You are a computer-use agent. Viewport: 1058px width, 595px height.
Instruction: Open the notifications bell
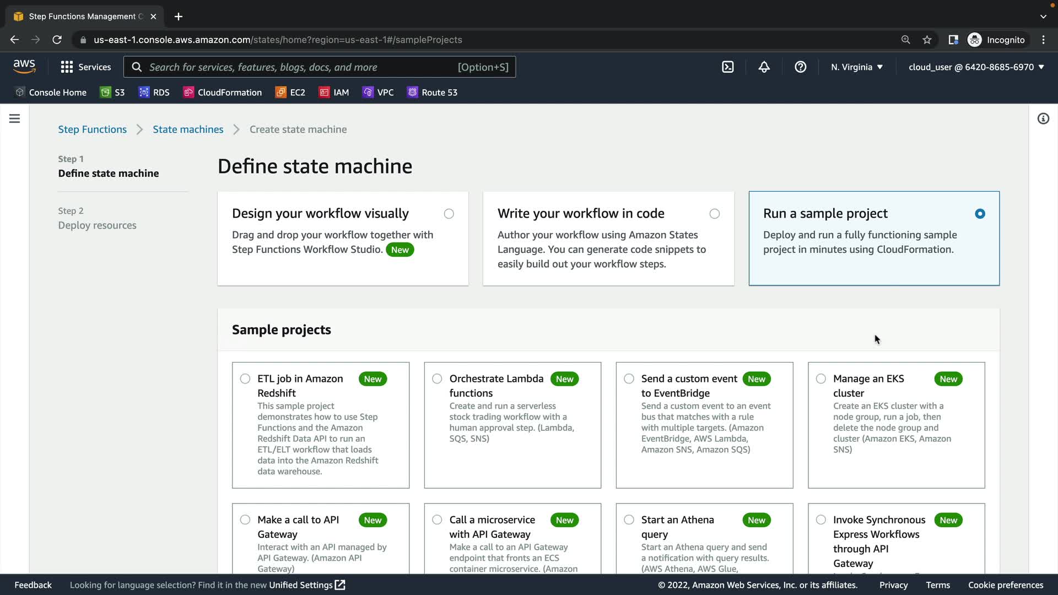coord(764,67)
